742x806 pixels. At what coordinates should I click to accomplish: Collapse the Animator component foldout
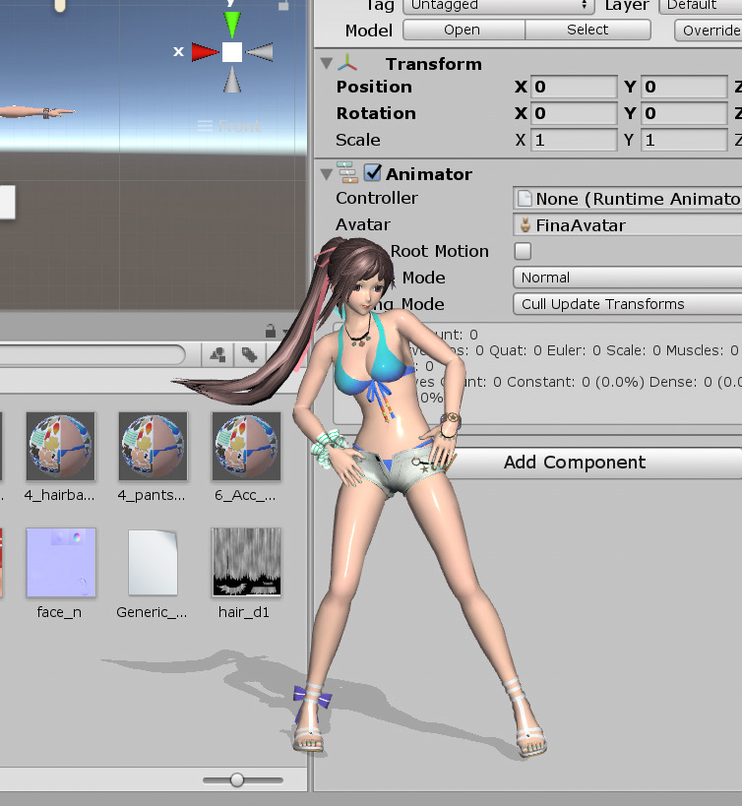coord(327,174)
